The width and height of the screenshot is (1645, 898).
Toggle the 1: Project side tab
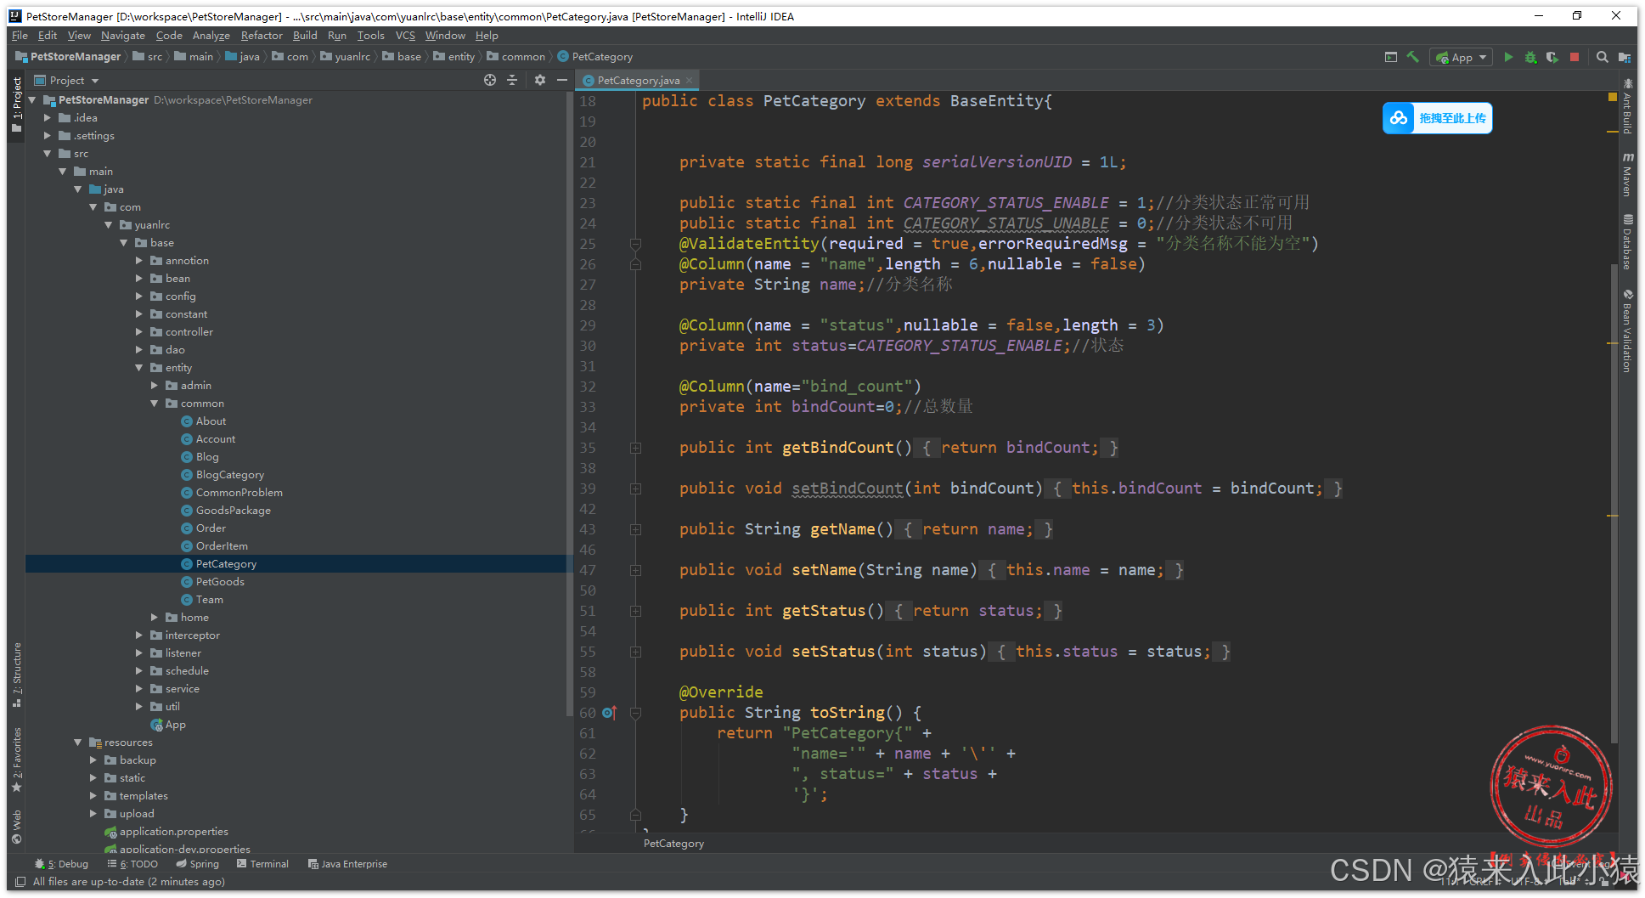[16, 104]
